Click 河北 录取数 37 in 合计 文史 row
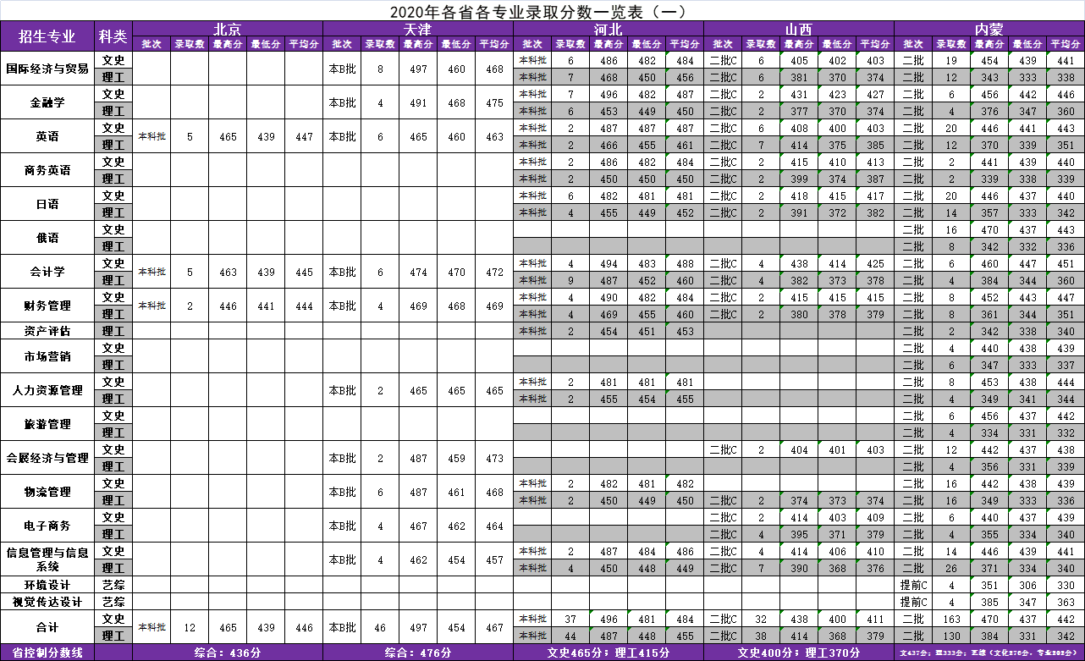 (570, 619)
